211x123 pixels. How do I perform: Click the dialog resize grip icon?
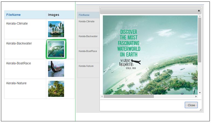(200, 110)
